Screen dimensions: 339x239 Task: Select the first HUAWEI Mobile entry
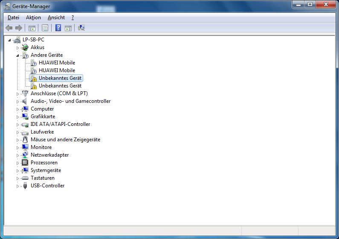point(57,63)
